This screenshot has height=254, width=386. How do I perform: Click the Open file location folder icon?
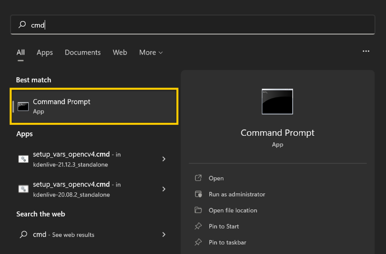(198, 210)
